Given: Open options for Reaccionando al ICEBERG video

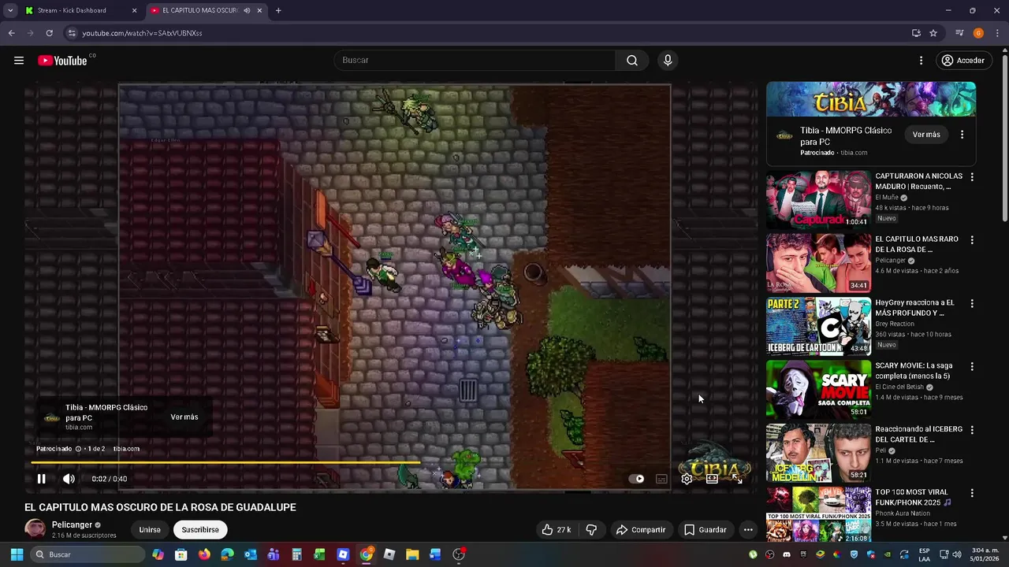Looking at the screenshot, I should (972, 430).
